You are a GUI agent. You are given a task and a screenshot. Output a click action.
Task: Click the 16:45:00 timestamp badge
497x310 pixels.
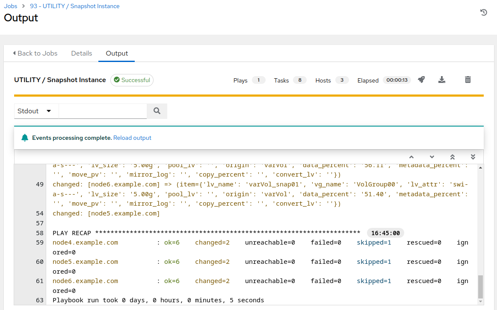385,233
